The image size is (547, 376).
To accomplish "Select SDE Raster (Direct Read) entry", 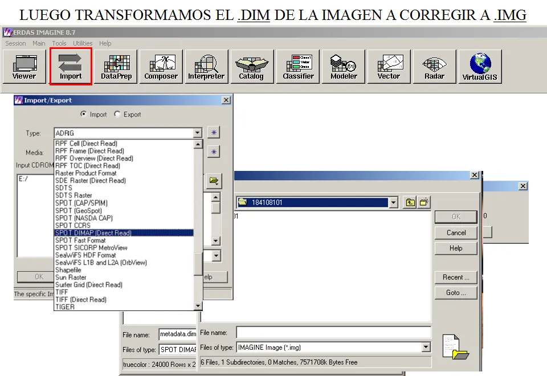I will 124,181.
